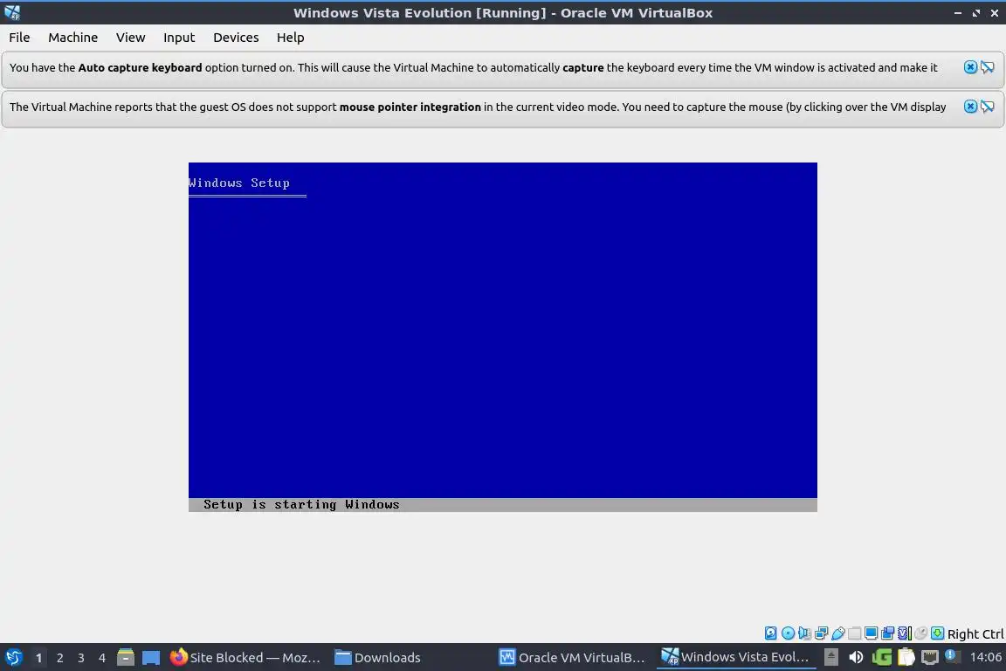The image size is (1006, 671).
Task: Suppress the mouse pointer integration message permanently
Action: coord(988,107)
